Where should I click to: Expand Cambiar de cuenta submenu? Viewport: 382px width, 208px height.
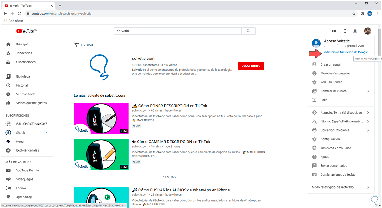tap(341, 91)
